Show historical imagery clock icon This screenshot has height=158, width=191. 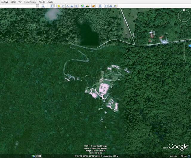[x=83, y=6]
